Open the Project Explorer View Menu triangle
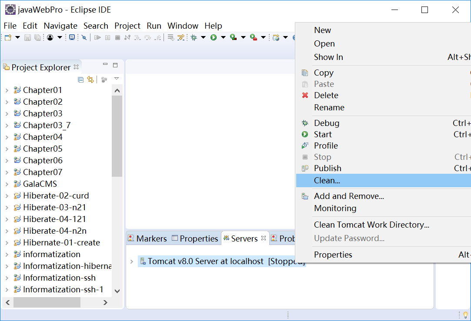471x321 pixels. tap(117, 79)
